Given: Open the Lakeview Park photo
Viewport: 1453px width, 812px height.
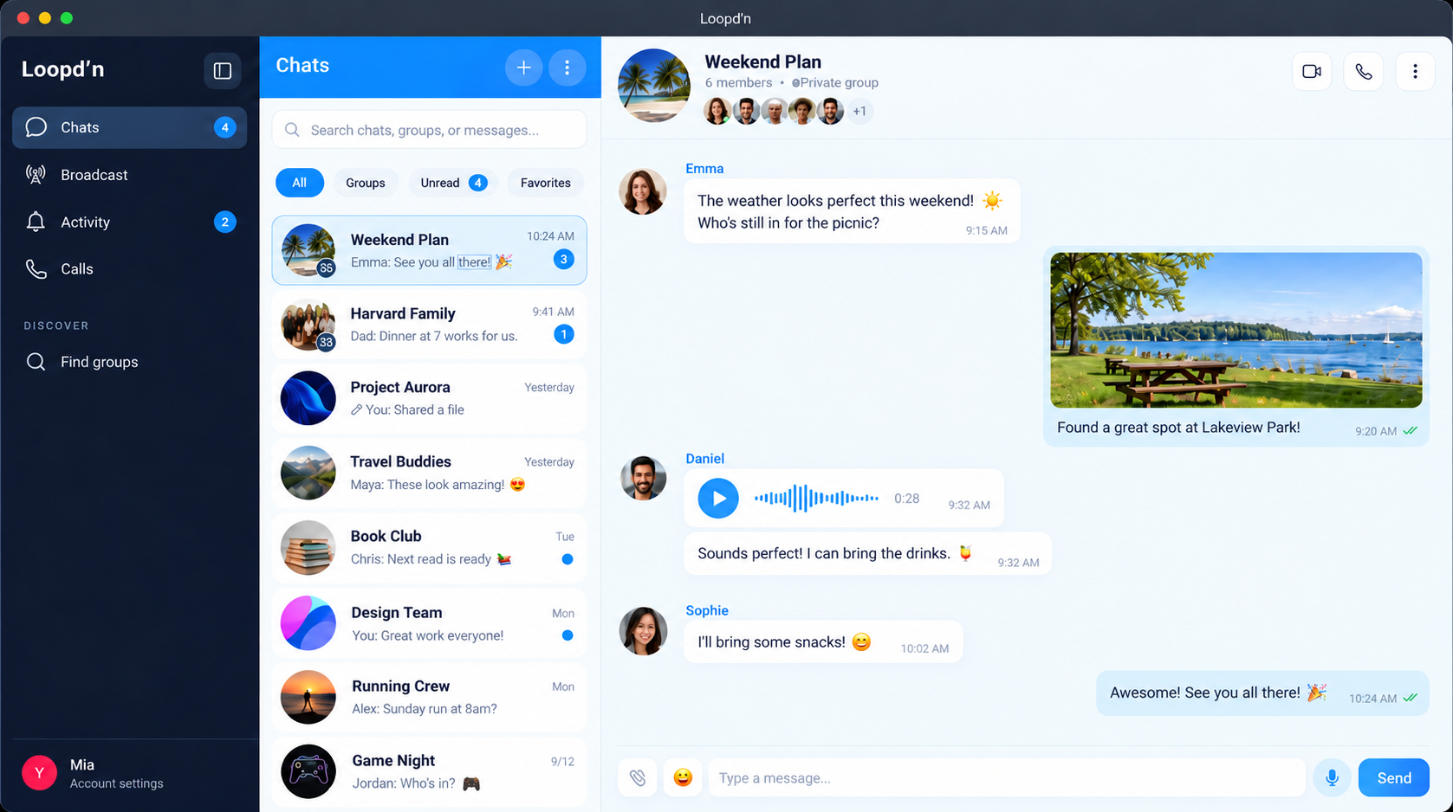Looking at the screenshot, I should pyautogui.click(x=1236, y=330).
